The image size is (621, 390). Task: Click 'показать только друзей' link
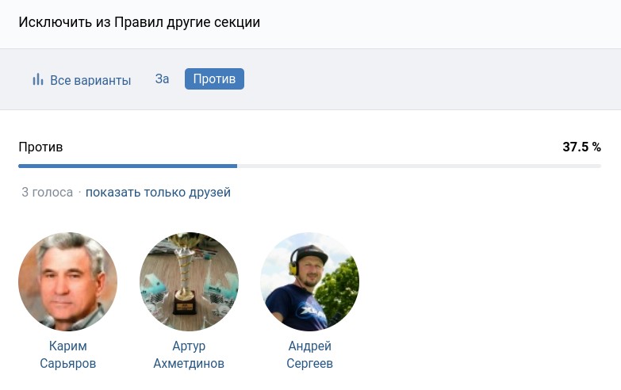tap(158, 193)
